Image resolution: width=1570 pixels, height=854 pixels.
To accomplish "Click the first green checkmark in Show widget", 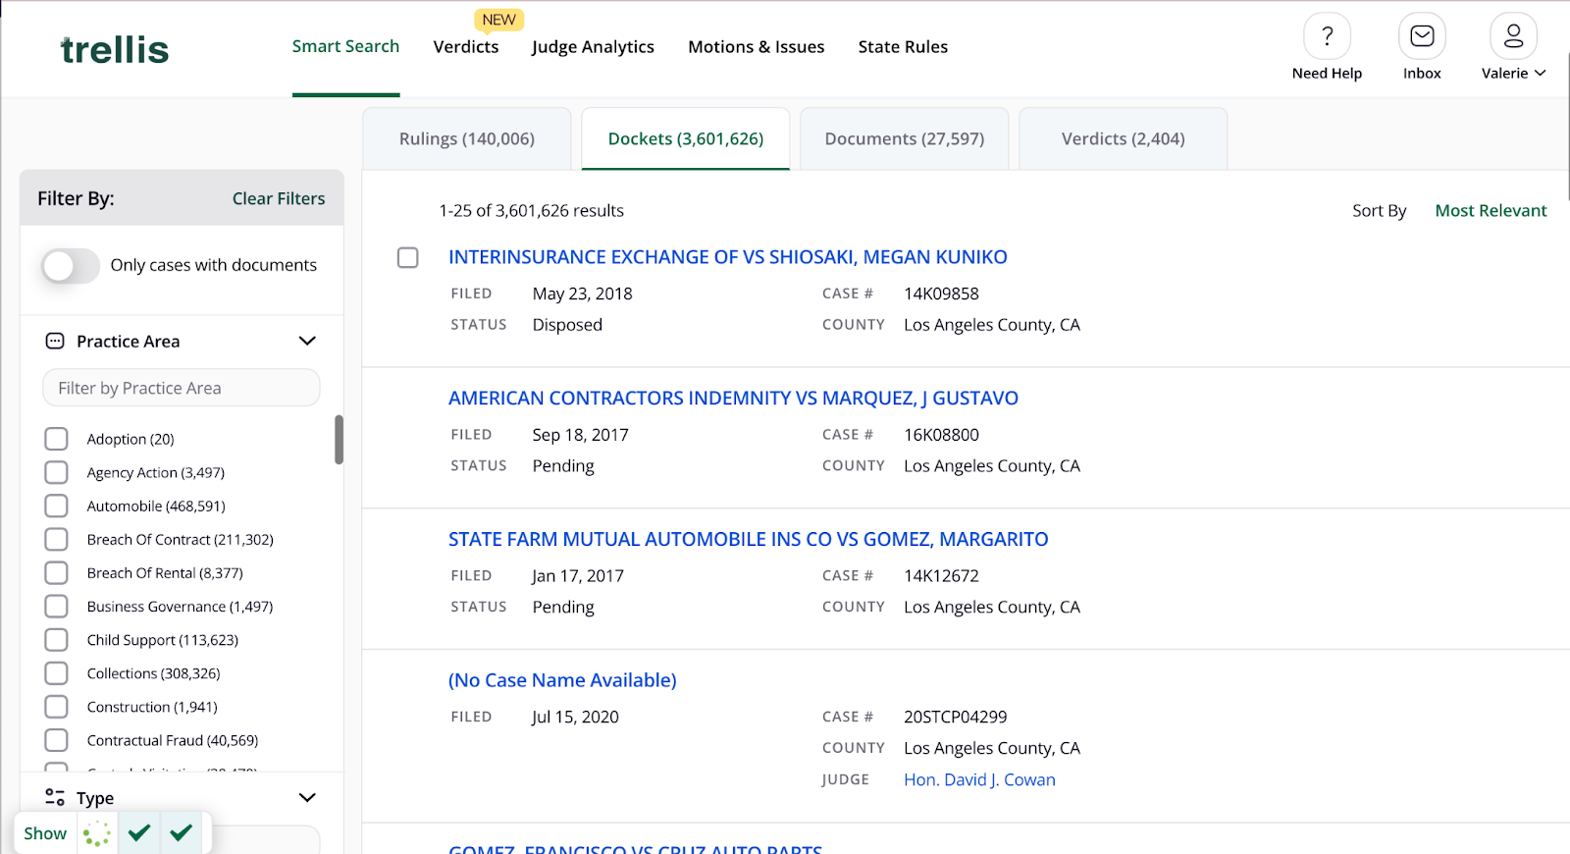I will pyautogui.click(x=139, y=832).
